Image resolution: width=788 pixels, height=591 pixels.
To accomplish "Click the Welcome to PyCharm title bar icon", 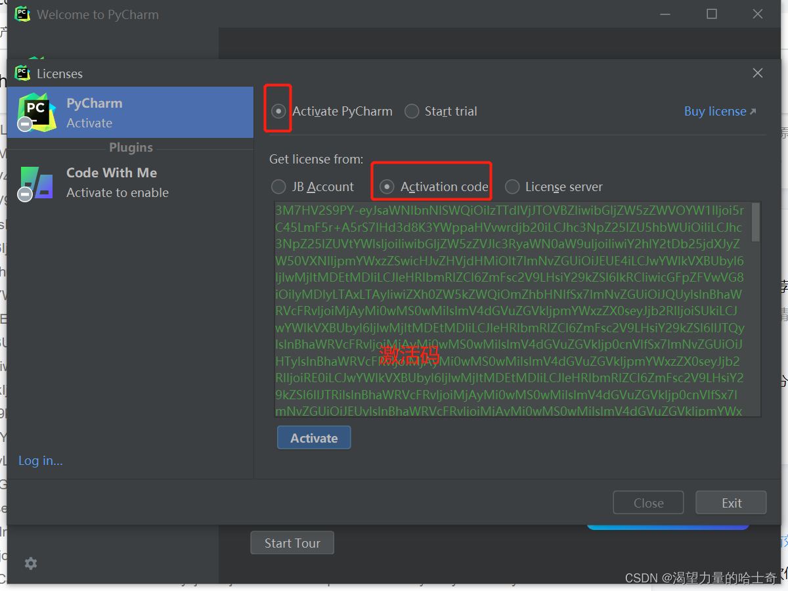I will pyautogui.click(x=23, y=14).
